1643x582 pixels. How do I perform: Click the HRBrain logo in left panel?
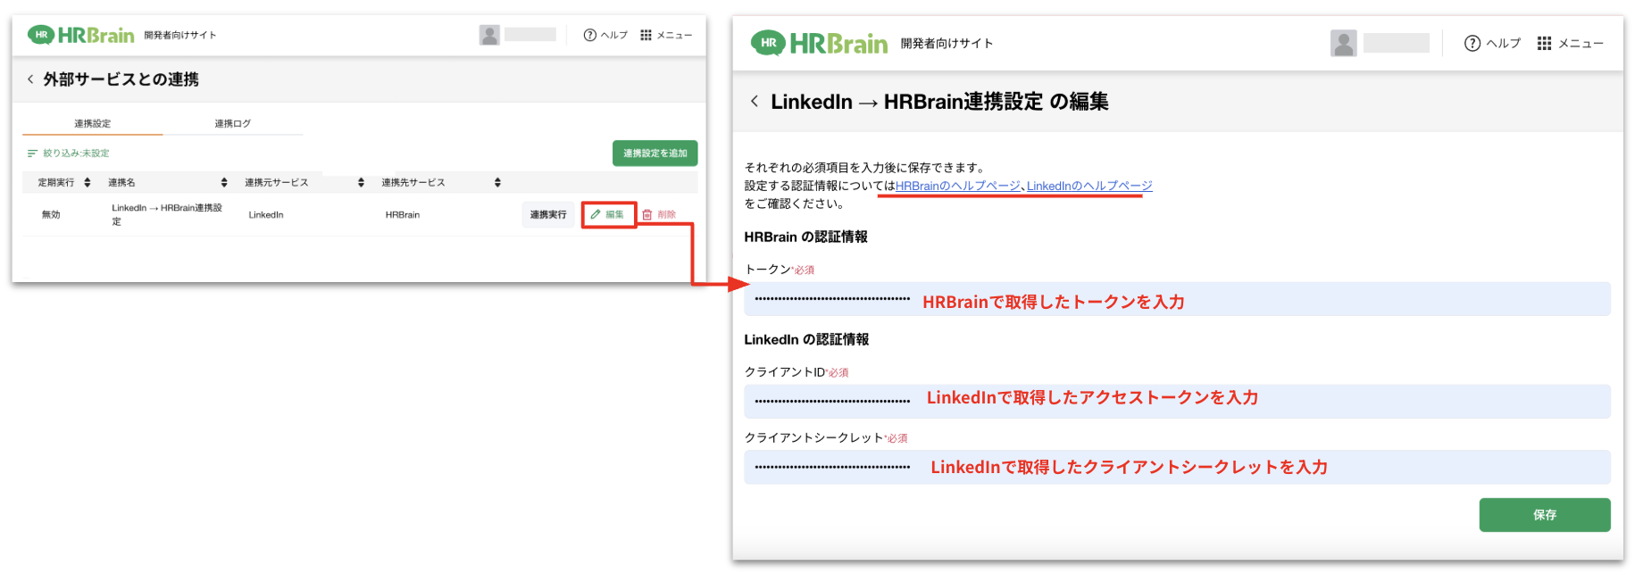tap(81, 35)
